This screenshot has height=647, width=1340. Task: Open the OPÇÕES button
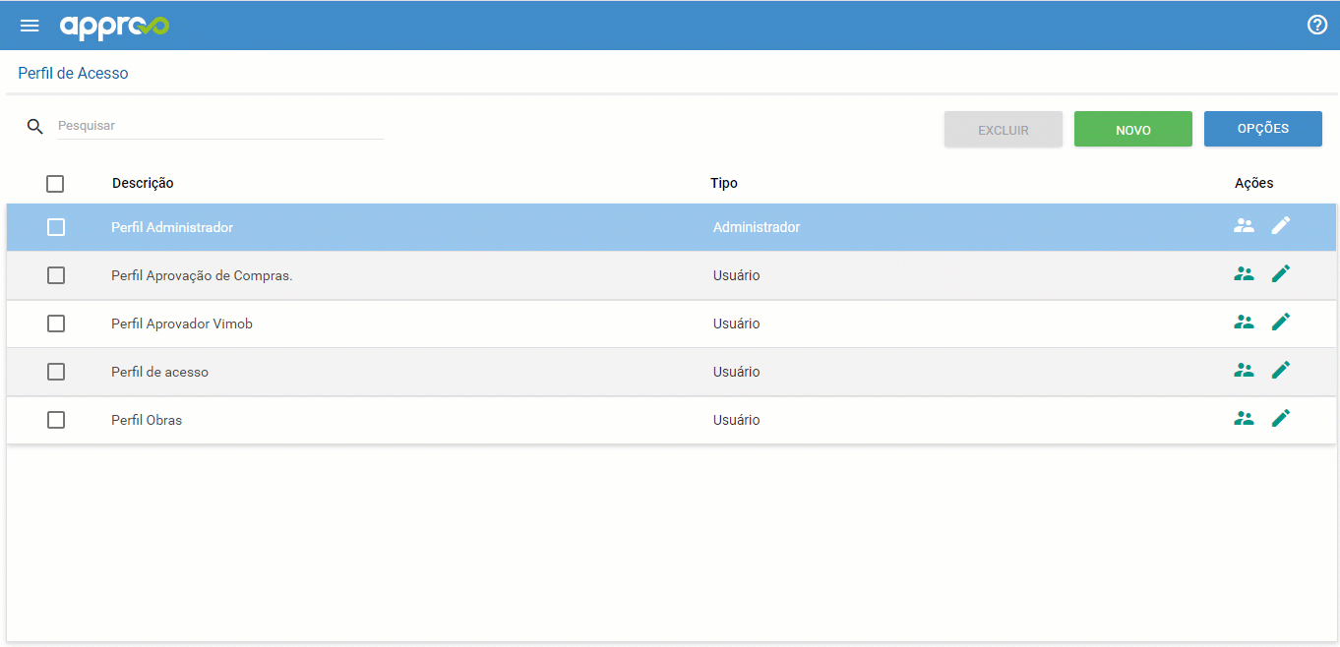[1263, 129]
